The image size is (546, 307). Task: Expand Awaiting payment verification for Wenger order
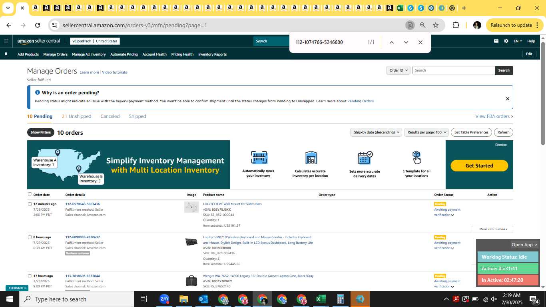(x=452, y=287)
